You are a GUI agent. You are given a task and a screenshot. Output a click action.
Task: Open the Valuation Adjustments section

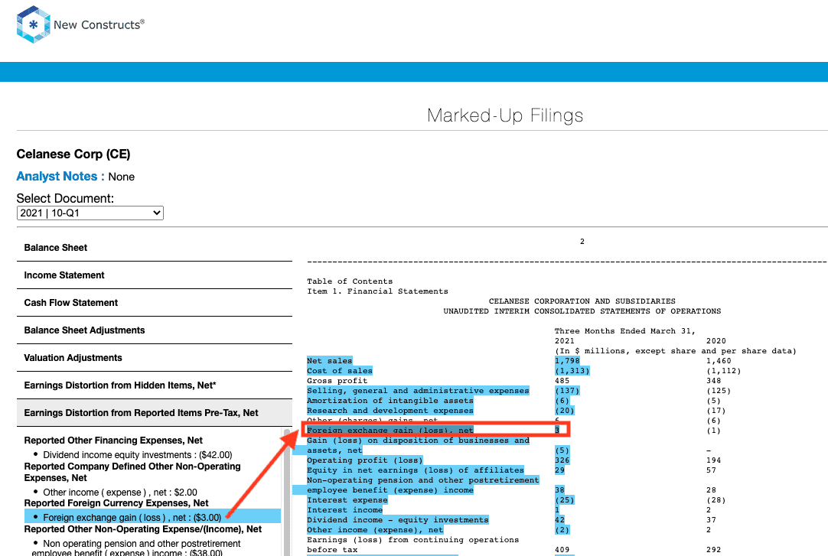[154, 357]
